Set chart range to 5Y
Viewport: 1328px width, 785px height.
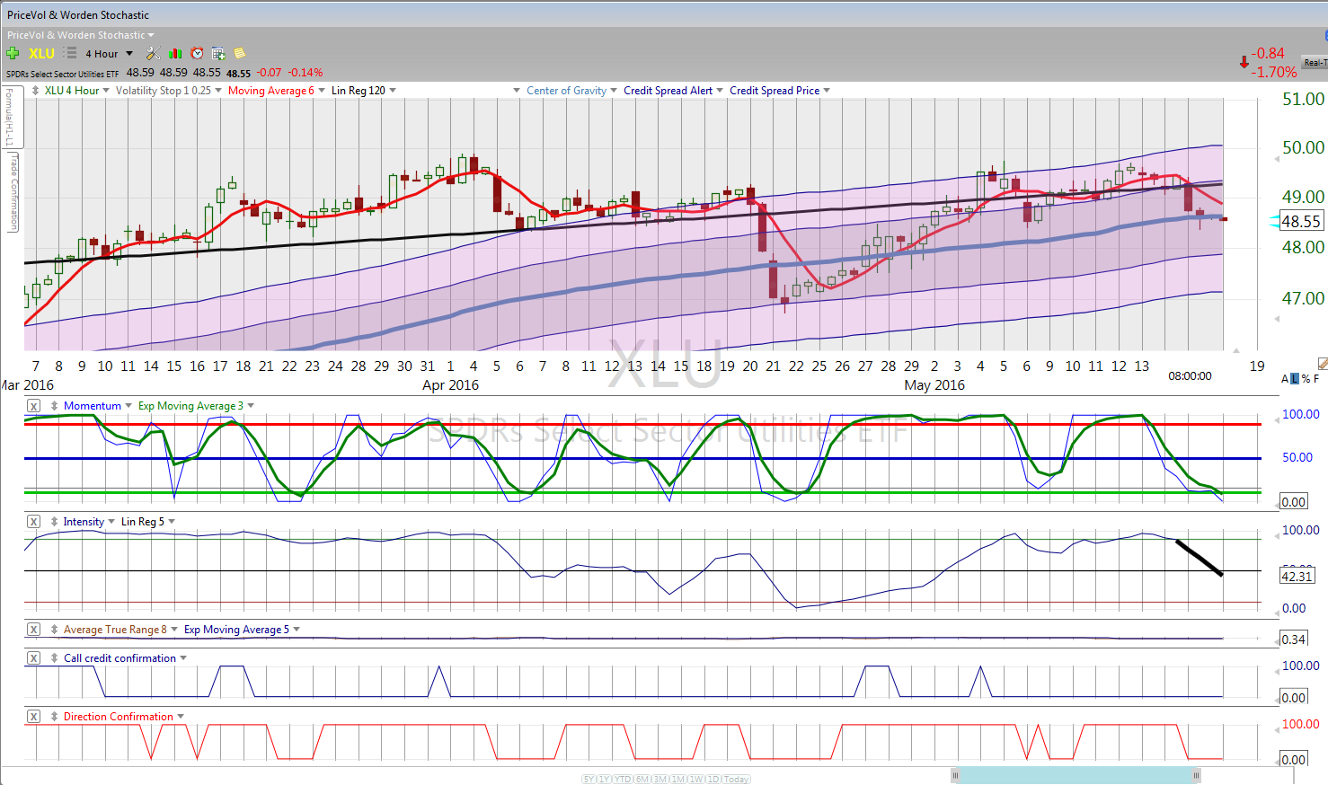589,780
